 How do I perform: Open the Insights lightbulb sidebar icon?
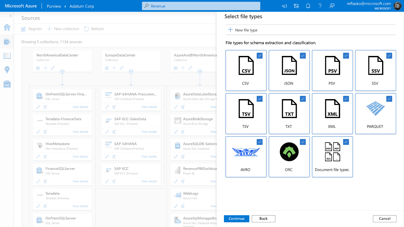tap(7, 70)
